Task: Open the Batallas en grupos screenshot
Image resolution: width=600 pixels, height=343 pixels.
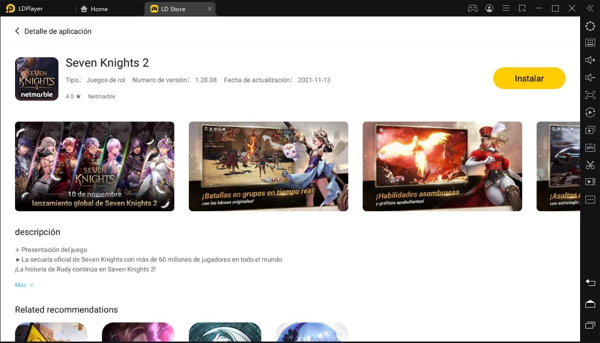Action: 268,166
